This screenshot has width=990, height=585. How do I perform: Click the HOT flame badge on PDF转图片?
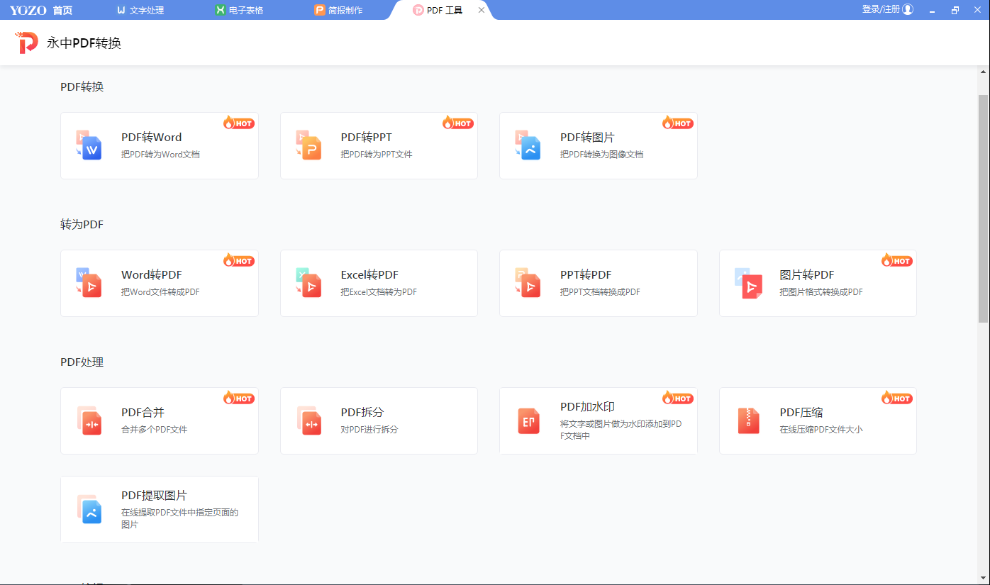678,123
